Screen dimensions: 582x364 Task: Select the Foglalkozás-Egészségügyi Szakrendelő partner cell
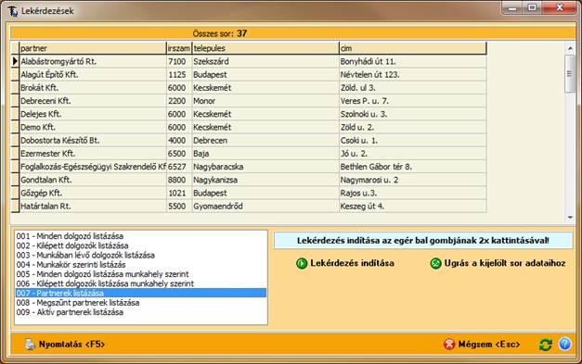tap(93, 167)
